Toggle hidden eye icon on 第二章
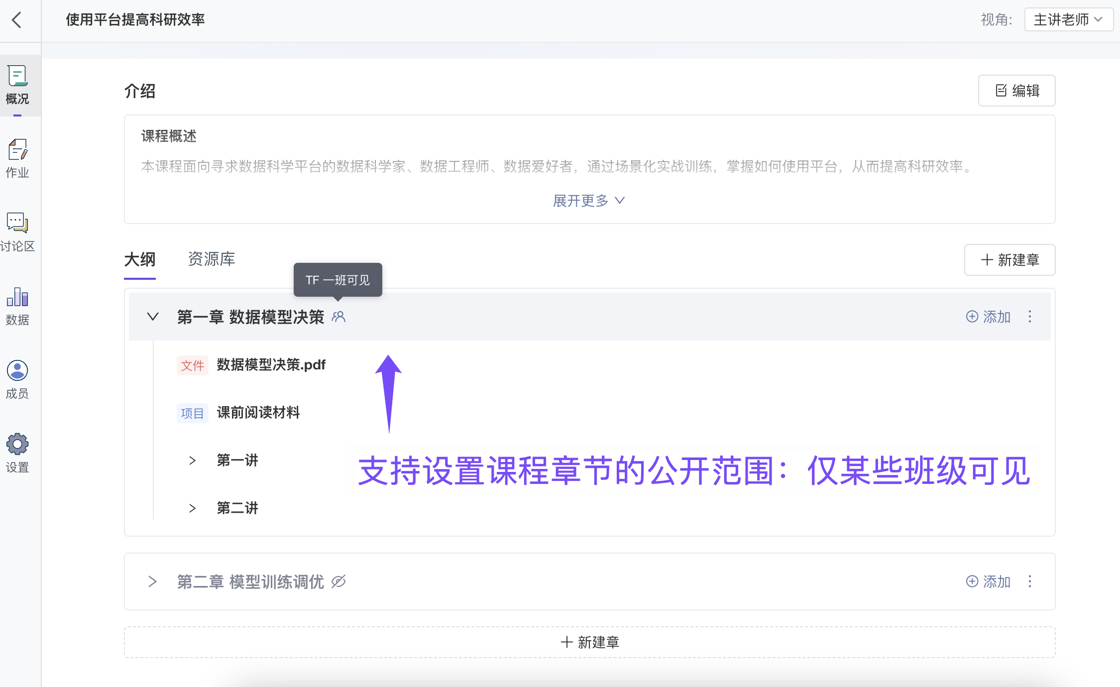Viewport: 1120px width, 687px height. pyautogui.click(x=338, y=581)
